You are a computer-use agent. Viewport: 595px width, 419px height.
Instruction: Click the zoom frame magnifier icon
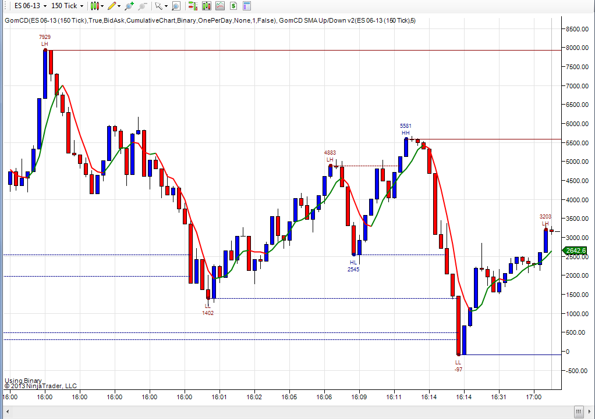[176, 6]
